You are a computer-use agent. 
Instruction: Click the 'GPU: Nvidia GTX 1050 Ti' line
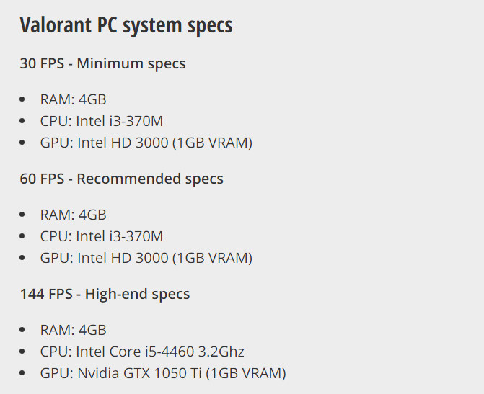click(x=163, y=373)
